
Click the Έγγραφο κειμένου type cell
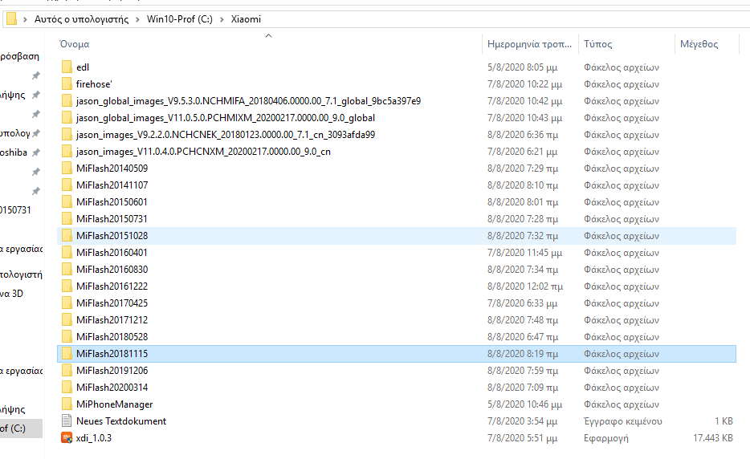[623, 421]
